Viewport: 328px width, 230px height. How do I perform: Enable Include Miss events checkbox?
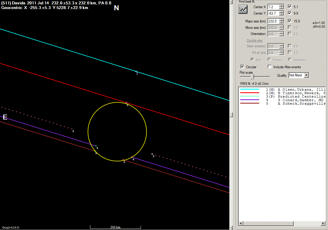270,67
